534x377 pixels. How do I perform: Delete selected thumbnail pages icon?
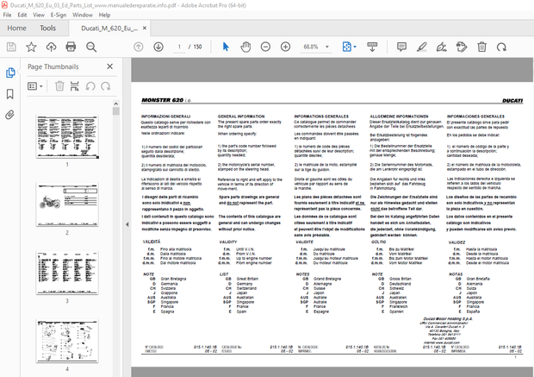pos(59,86)
